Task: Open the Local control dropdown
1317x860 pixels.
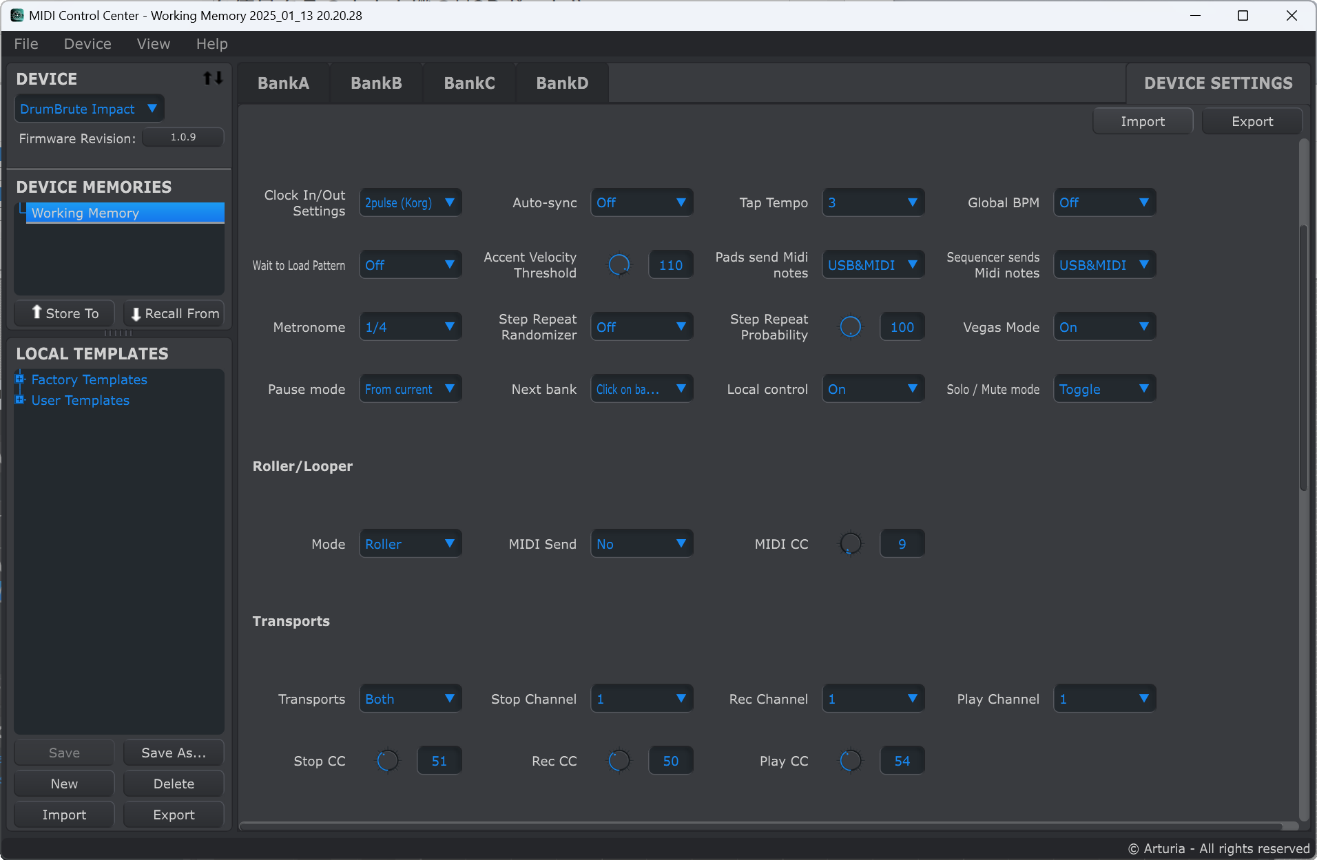Action: pos(873,389)
